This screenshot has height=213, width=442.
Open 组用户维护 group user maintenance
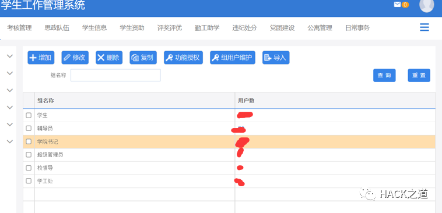pos(233,58)
